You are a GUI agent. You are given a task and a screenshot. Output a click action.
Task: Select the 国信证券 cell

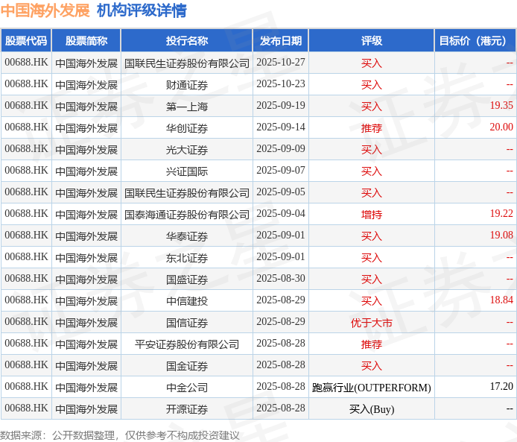pyautogui.click(x=187, y=322)
